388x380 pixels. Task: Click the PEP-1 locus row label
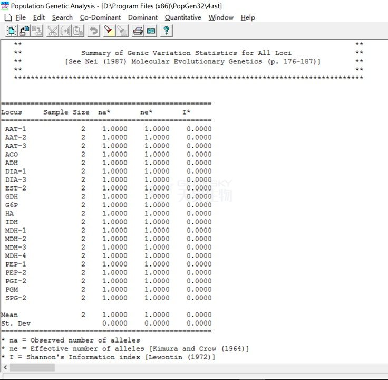point(16,264)
